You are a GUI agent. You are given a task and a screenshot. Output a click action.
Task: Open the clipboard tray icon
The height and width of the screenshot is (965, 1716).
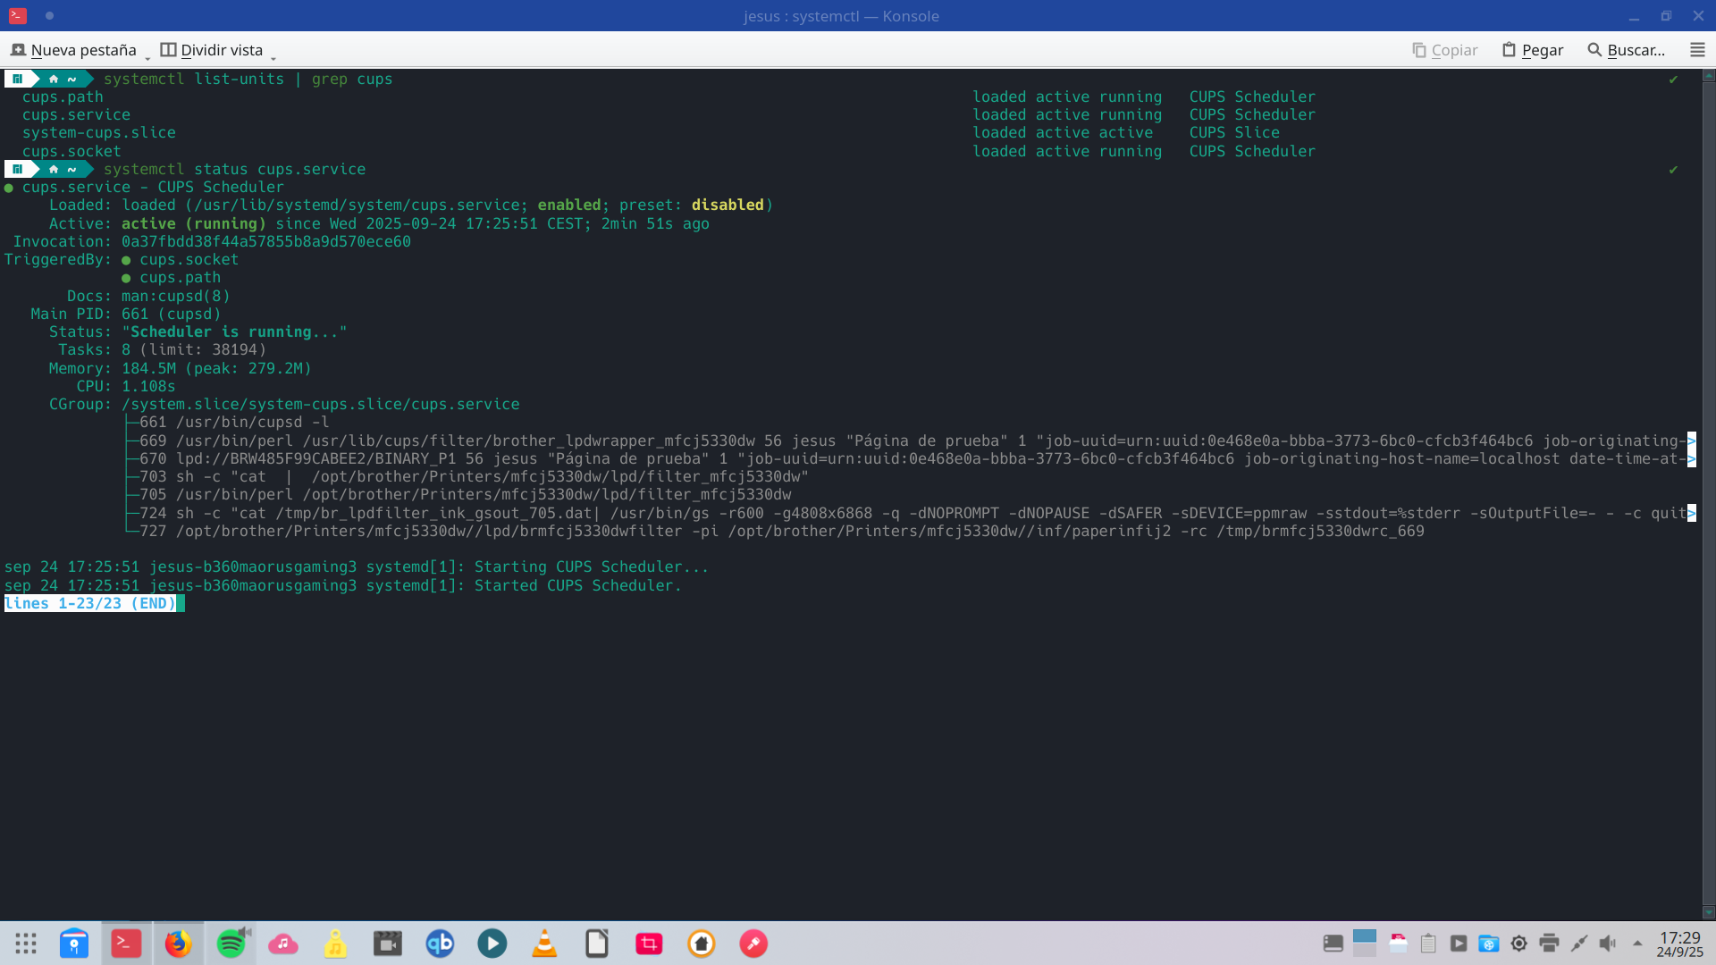(x=1428, y=944)
